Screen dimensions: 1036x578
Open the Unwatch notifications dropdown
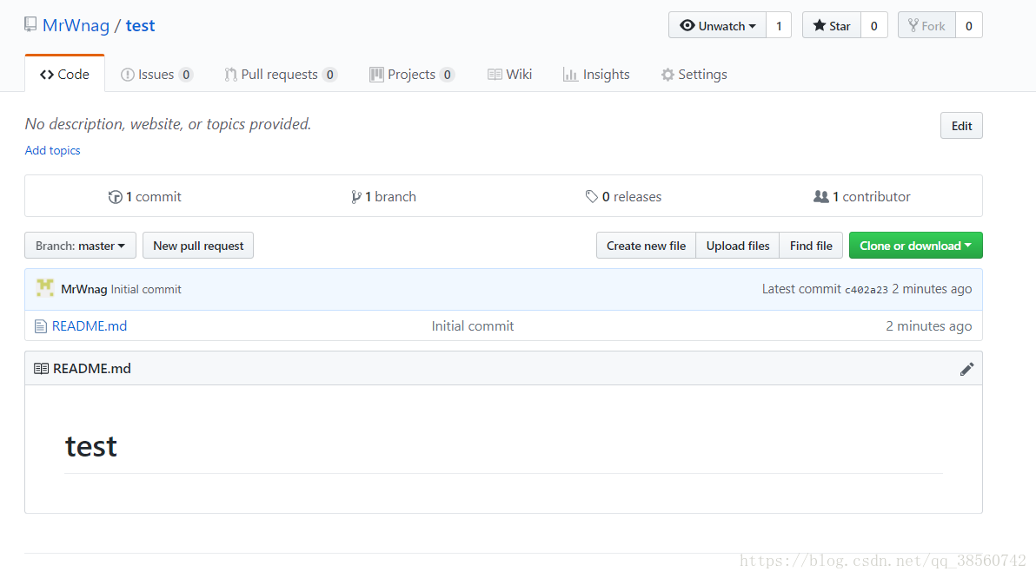click(x=718, y=25)
